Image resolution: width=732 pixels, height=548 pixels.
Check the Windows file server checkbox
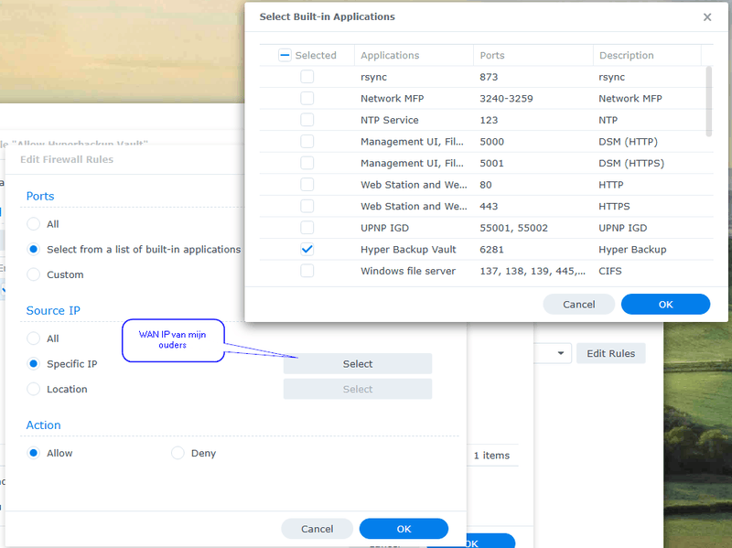(x=307, y=271)
